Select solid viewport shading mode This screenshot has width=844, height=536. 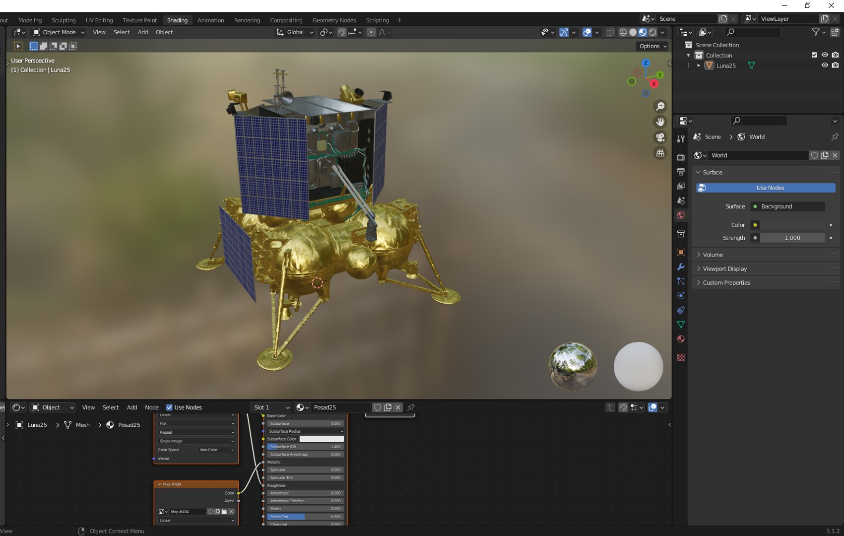pyautogui.click(x=633, y=32)
